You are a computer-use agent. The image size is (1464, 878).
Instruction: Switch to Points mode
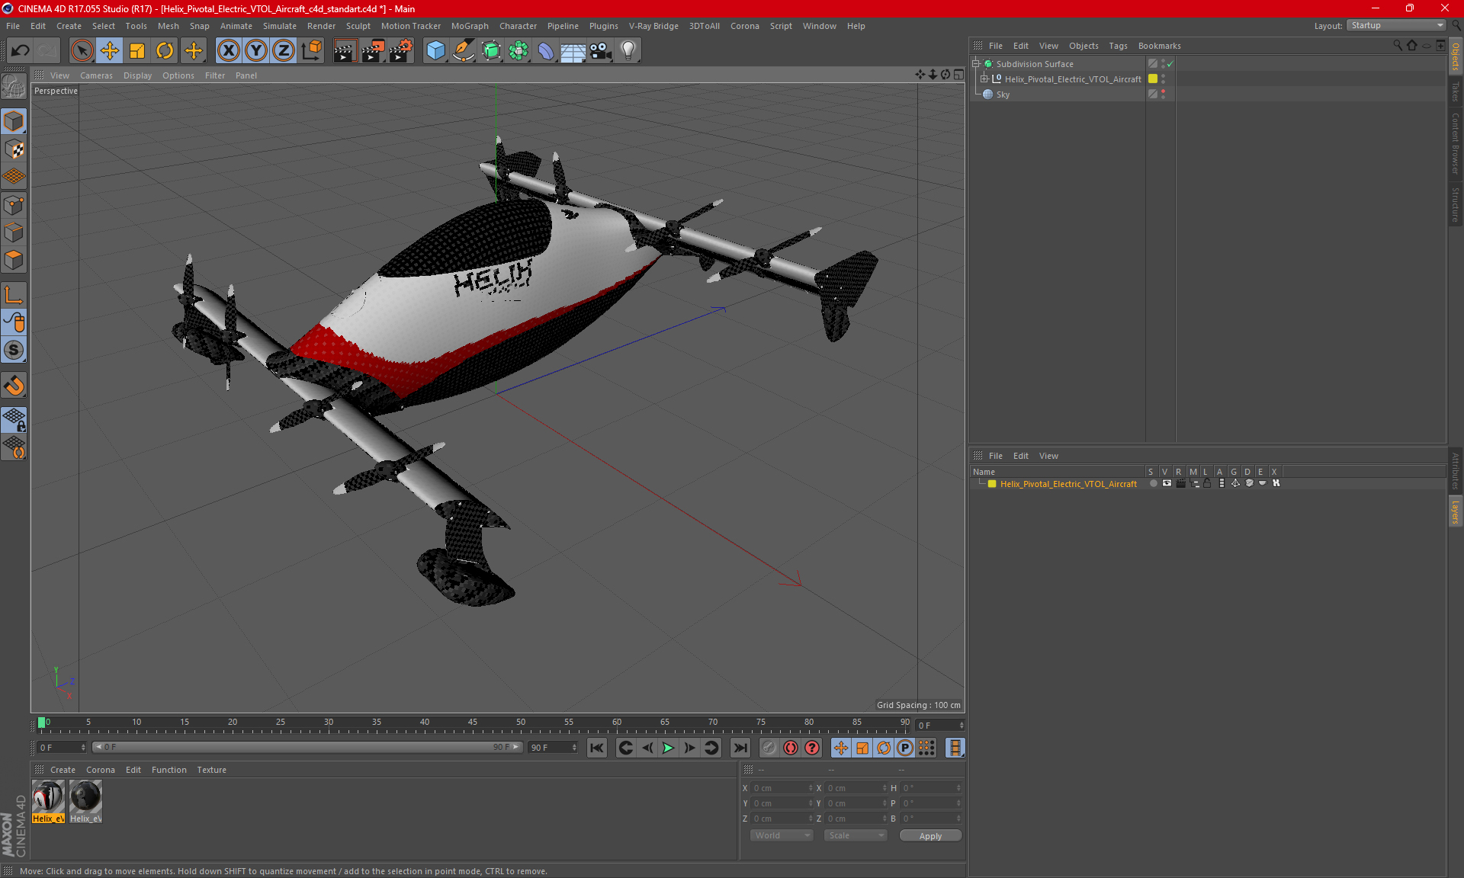coord(14,205)
